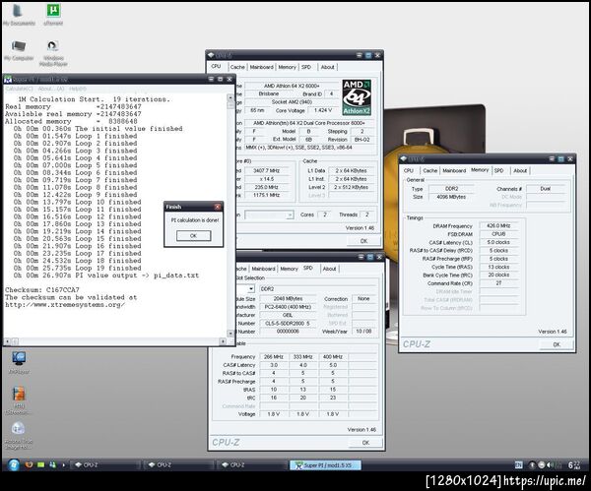Click the CPU-Z Memory window's title bar icon
The height and width of the screenshot is (491, 591).
404,158
